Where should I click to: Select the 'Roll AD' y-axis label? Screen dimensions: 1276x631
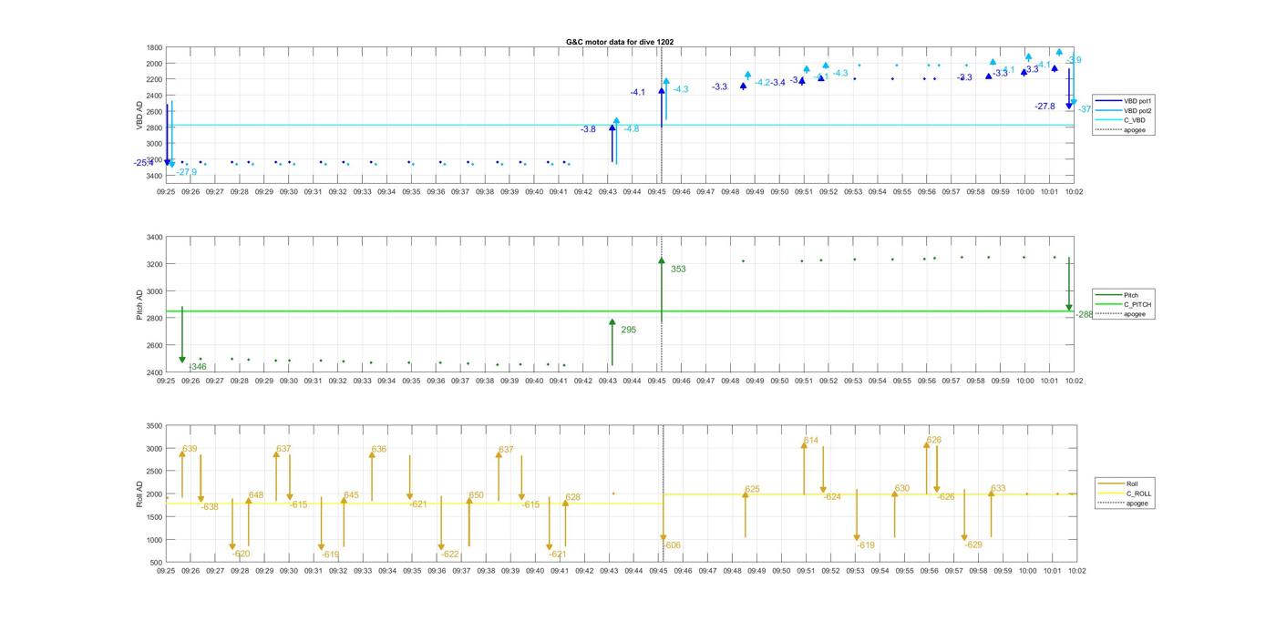(x=139, y=494)
